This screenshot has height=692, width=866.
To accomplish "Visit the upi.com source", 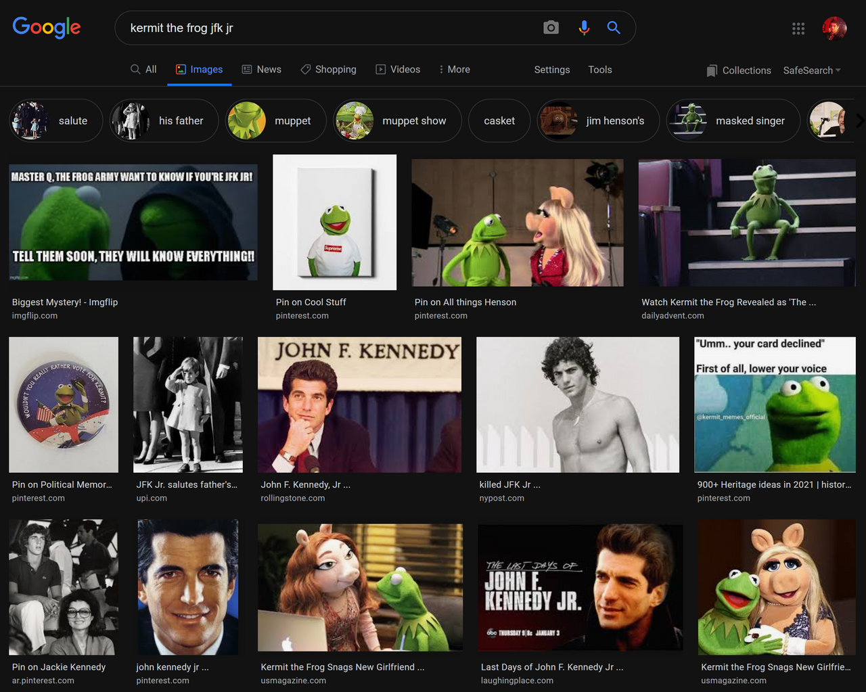I will (x=152, y=498).
